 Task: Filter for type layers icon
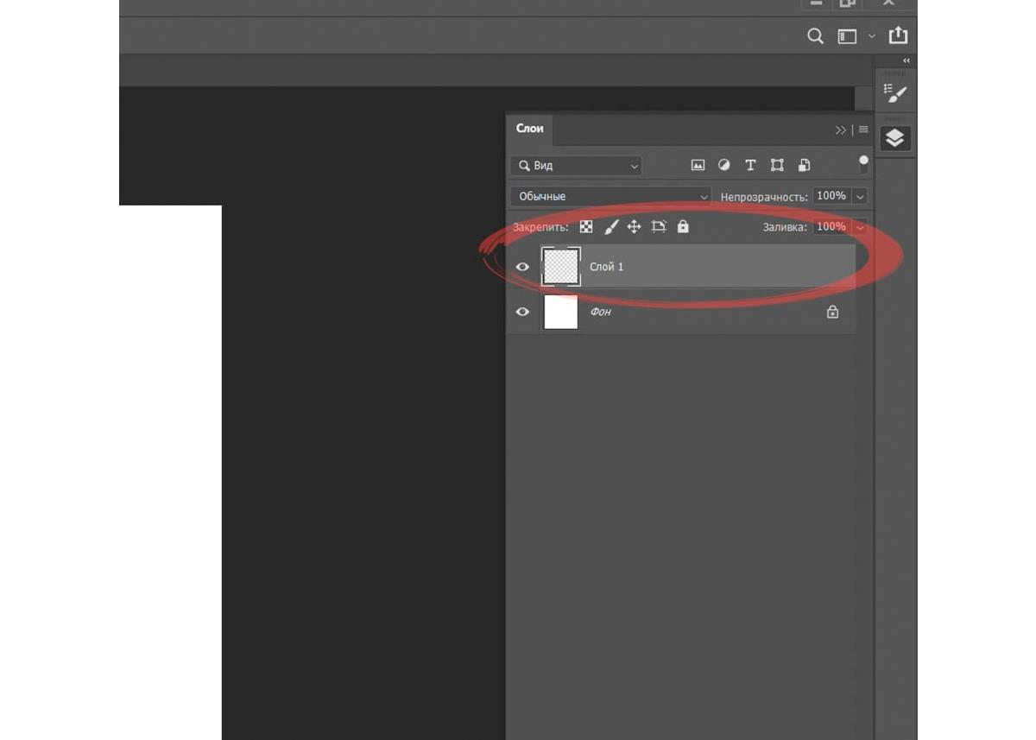(750, 166)
